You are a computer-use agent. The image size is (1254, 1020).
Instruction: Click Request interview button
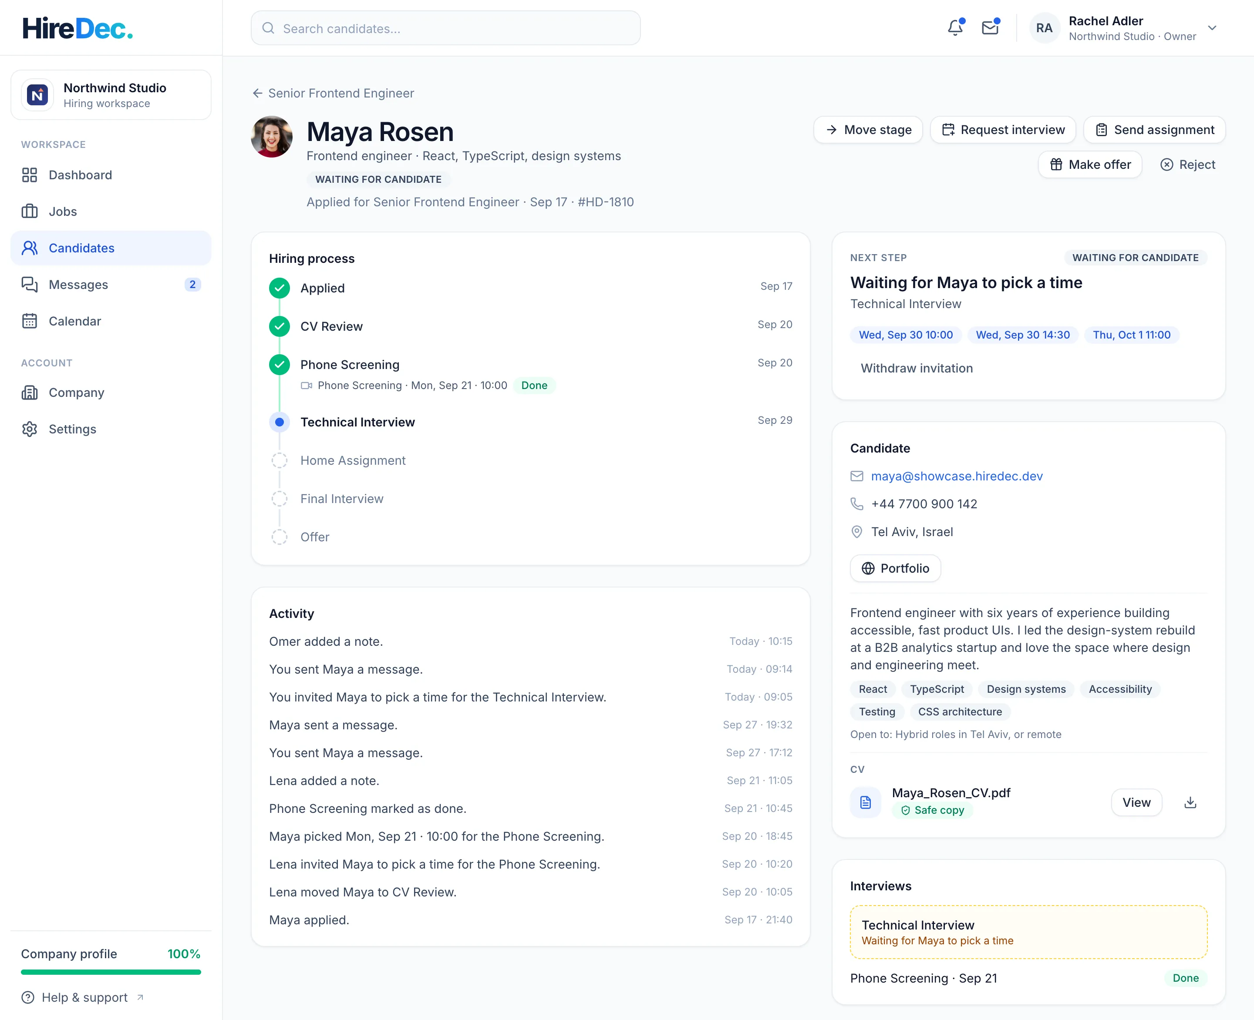(x=1003, y=130)
